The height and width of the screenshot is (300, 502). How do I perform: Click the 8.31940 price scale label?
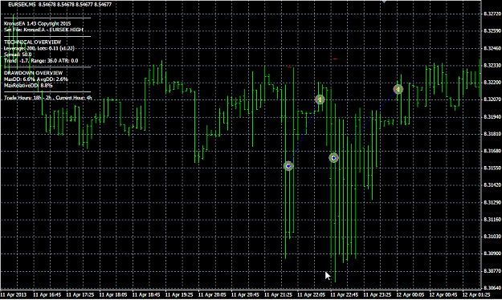click(492, 117)
